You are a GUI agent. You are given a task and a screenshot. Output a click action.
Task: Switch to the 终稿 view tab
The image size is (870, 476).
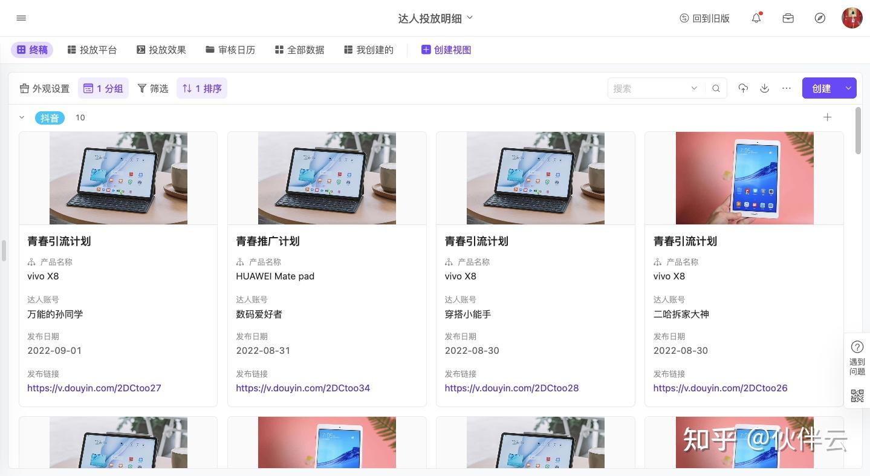coord(32,50)
